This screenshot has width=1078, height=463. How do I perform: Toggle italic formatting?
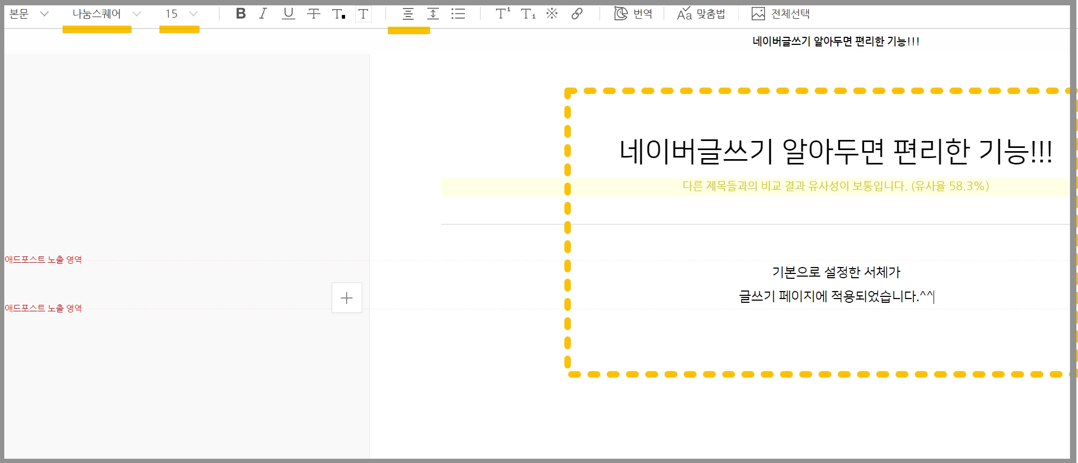[x=263, y=14]
